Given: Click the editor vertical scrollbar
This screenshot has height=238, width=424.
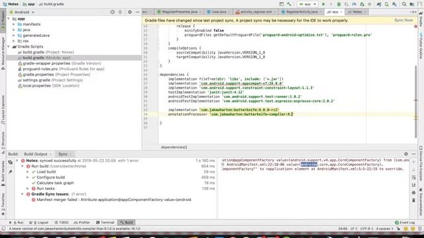Looking at the screenshot, I should [x=415, y=101].
